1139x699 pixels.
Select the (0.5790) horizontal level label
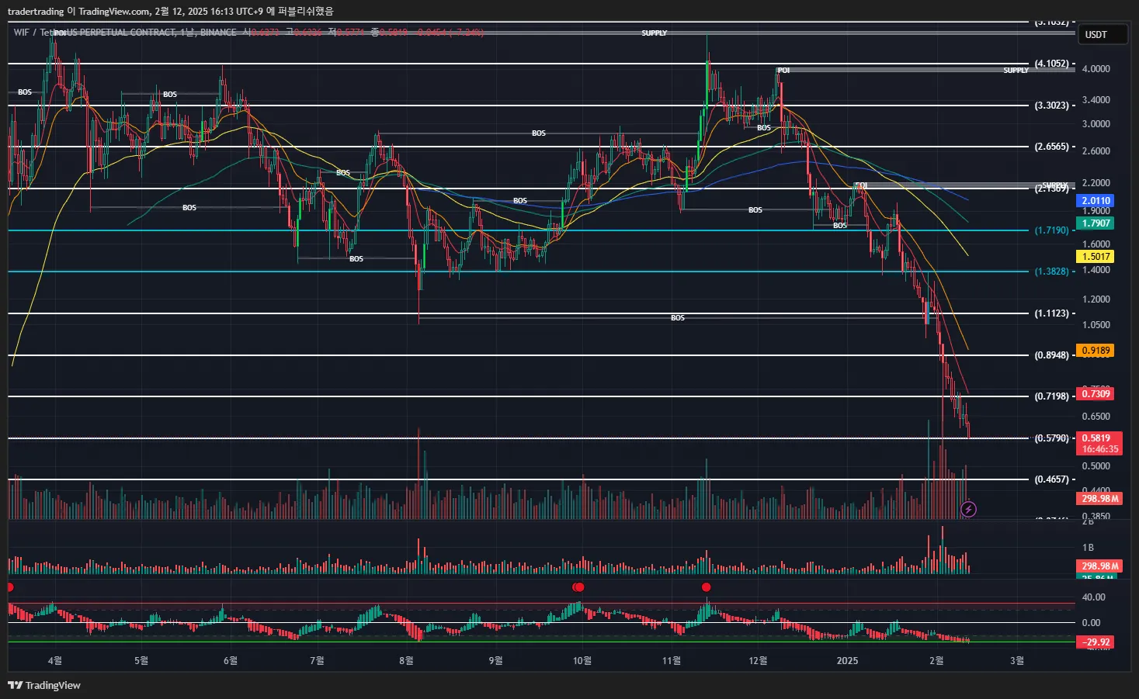[x=1051, y=438]
